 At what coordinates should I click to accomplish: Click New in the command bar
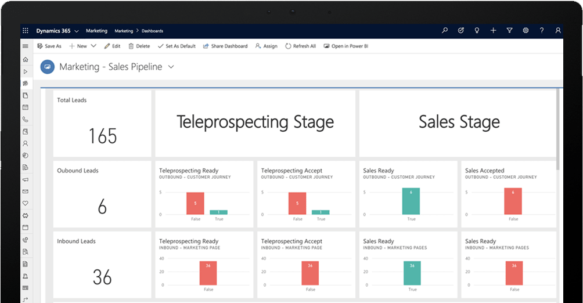(x=78, y=46)
